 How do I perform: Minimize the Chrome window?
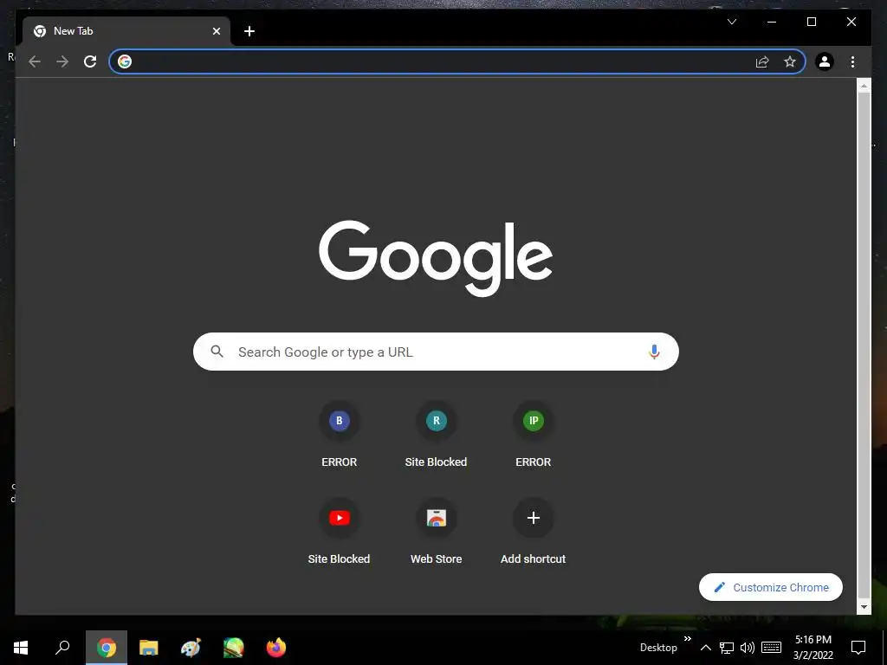tap(772, 22)
